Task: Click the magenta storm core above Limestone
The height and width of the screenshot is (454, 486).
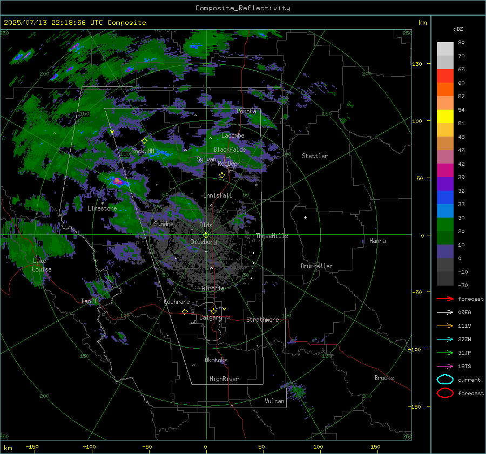Action: click(x=117, y=181)
